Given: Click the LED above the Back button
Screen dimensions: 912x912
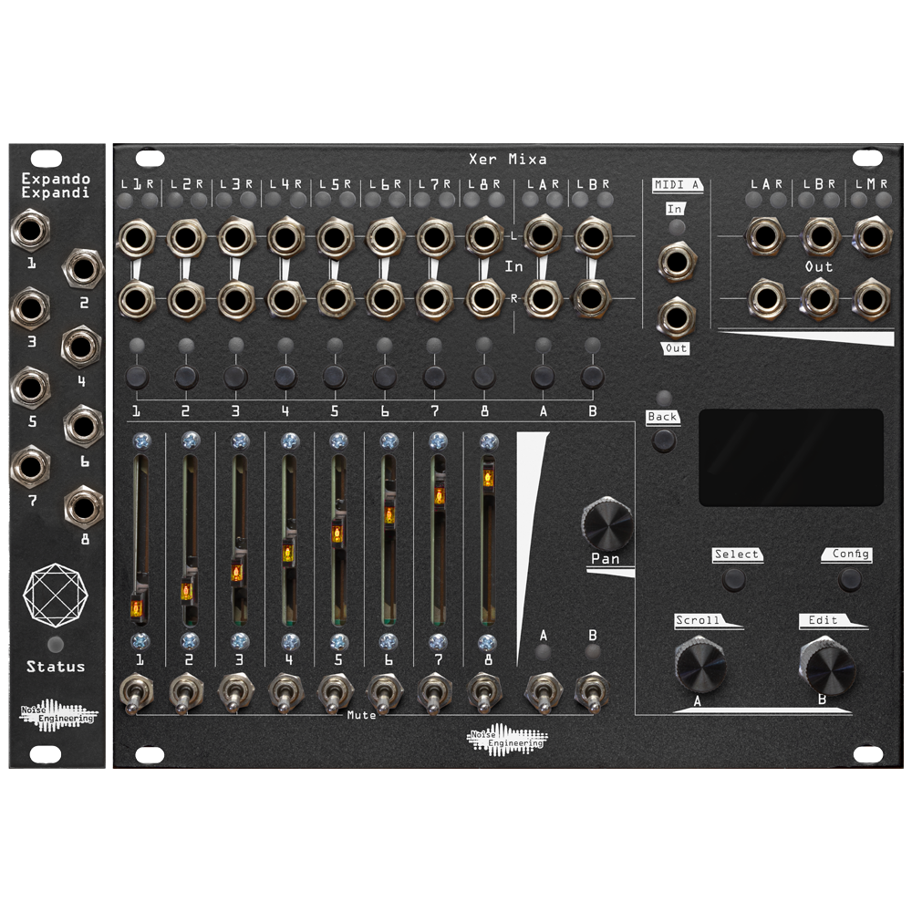Looking at the screenshot, I should pos(664,398).
